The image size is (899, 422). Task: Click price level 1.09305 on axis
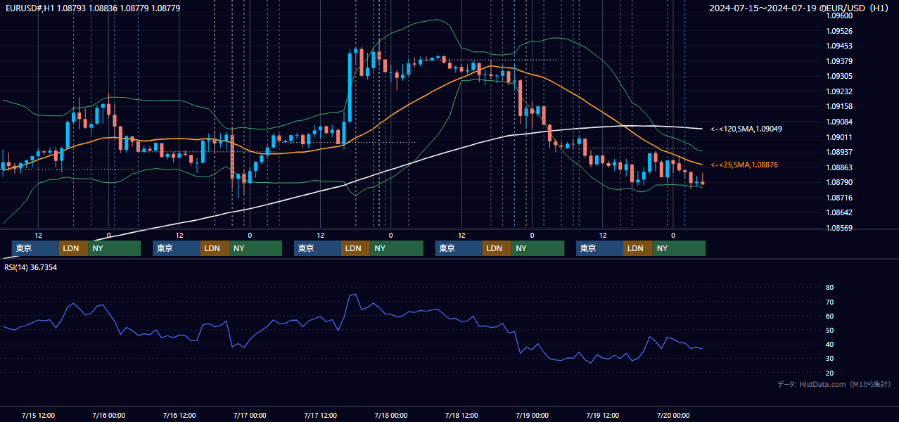839,76
